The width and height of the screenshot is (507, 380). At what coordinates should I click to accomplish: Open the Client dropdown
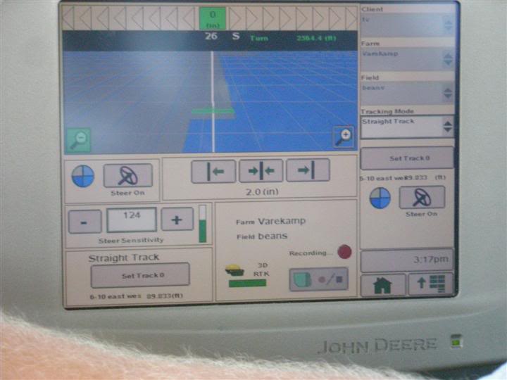pyautogui.click(x=408, y=25)
